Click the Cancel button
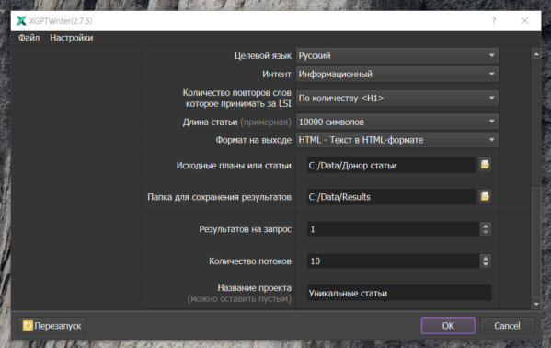 (x=507, y=326)
